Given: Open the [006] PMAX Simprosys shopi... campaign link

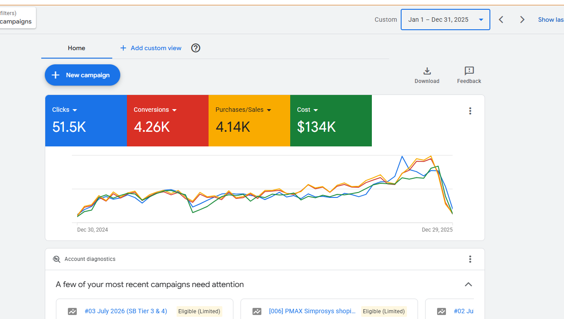Looking at the screenshot, I should 312,311.
